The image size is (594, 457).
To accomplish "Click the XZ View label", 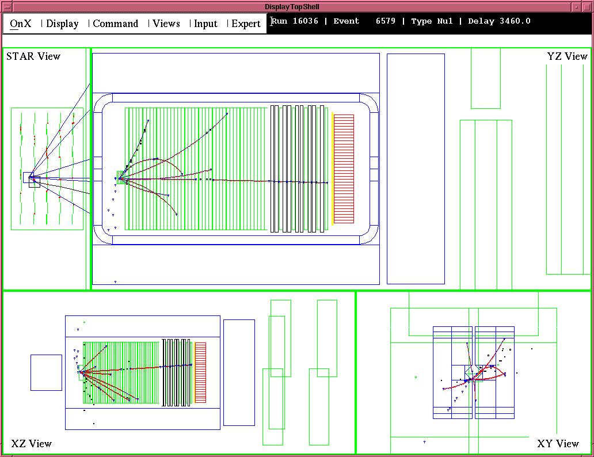I will pyautogui.click(x=32, y=444).
